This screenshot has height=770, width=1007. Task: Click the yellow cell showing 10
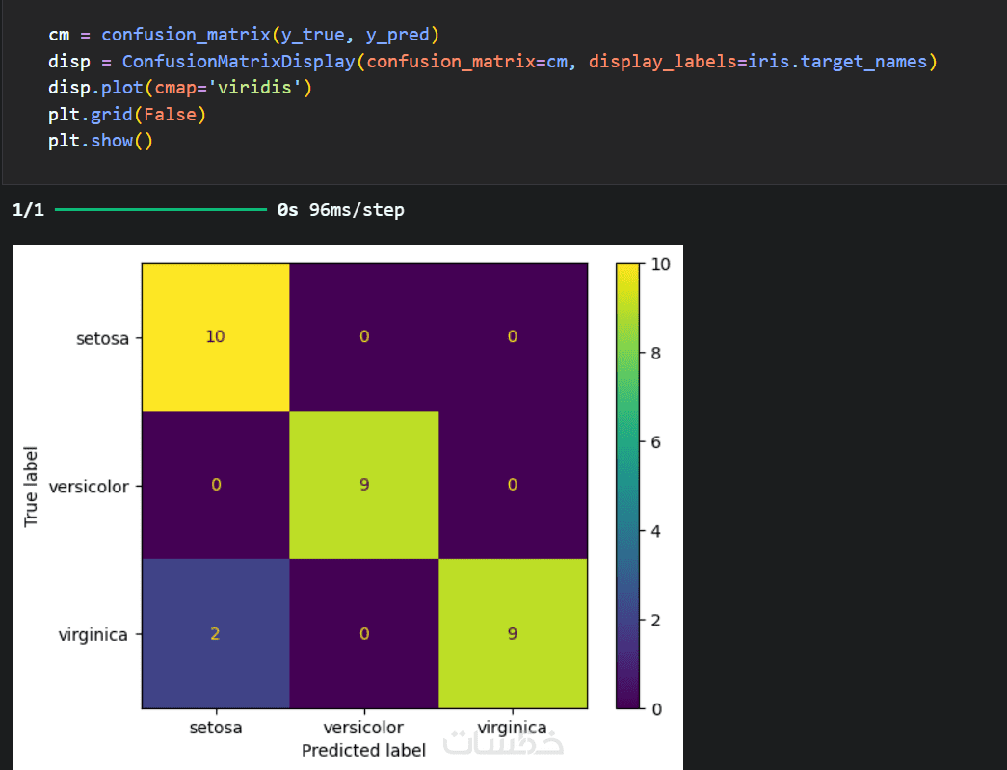pos(216,336)
